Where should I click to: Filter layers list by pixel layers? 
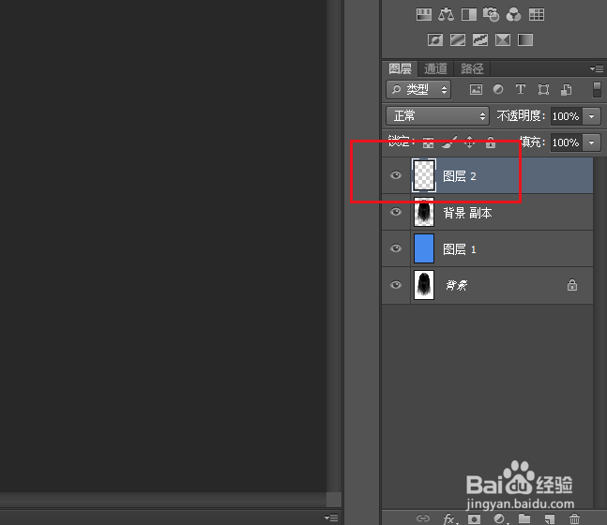pyautogui.click(x=476, y=90)
